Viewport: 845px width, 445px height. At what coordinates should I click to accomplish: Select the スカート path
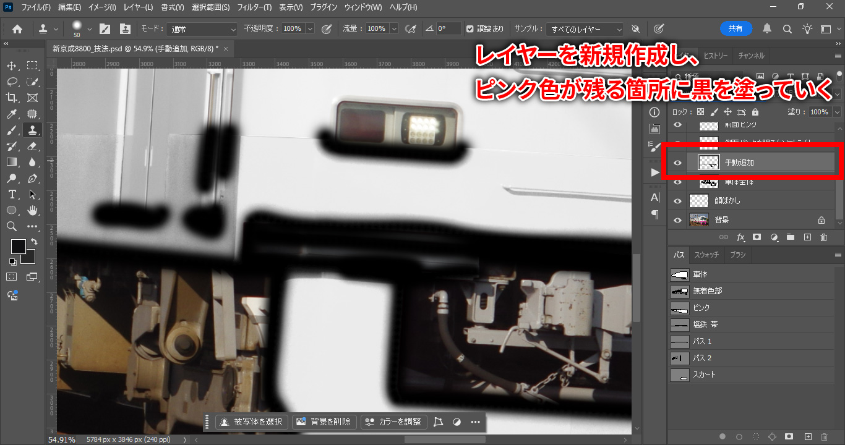pyautogui.click(x=706, y=375)
